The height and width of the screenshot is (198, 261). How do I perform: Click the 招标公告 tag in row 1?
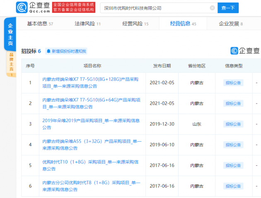[233, 83]
